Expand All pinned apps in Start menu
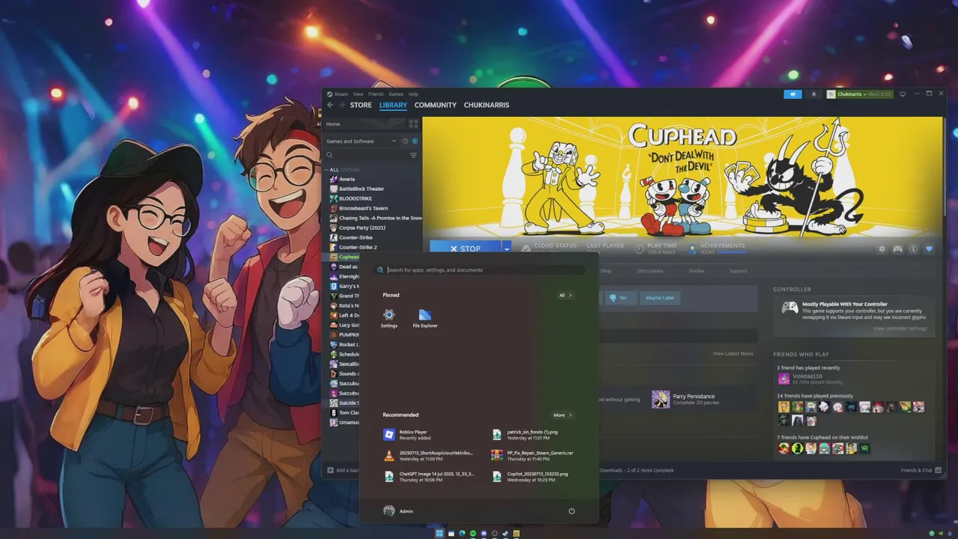 [x=565, y=295]
